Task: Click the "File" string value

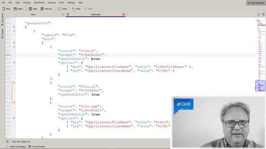Action: [x=68, y=35]
